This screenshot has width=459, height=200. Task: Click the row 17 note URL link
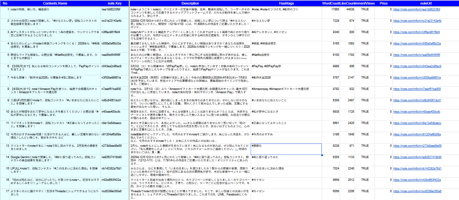click(x=417, y=191)
